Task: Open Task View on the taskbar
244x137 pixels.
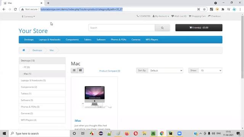Action: [83, 134]
